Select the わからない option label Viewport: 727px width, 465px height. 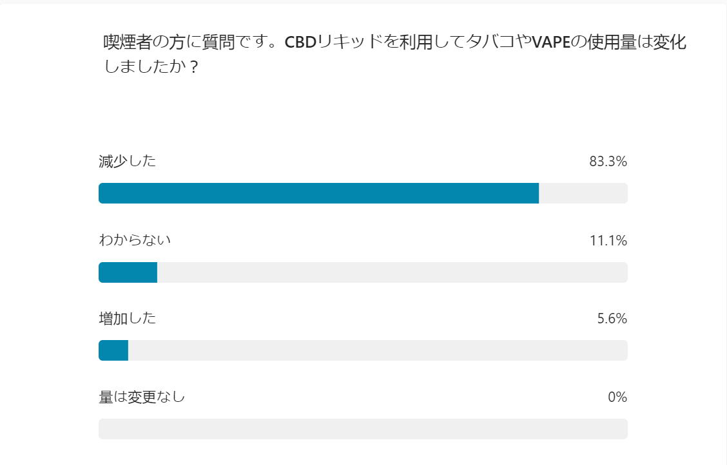[x=135, y=240]
